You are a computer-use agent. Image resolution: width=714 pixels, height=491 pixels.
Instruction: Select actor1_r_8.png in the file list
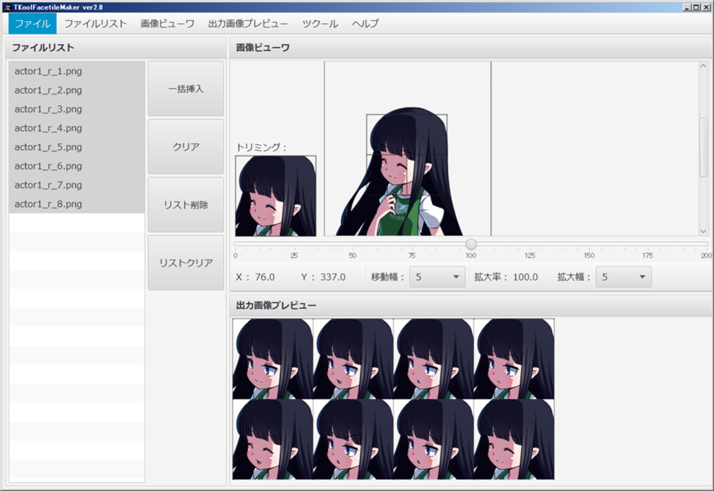pyautogui.click(x=47, y=204)
